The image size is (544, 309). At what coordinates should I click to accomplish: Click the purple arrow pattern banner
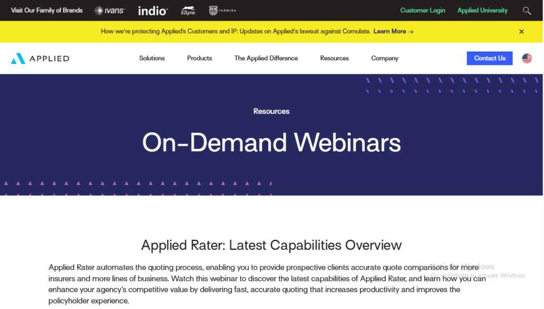(452, 85)
